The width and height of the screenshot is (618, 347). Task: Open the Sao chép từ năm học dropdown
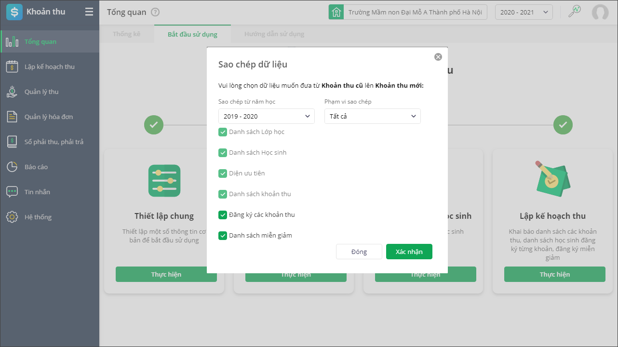tap(266, 116)
